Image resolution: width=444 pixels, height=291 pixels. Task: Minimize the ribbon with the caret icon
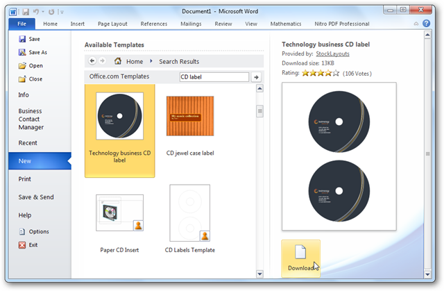416,24
